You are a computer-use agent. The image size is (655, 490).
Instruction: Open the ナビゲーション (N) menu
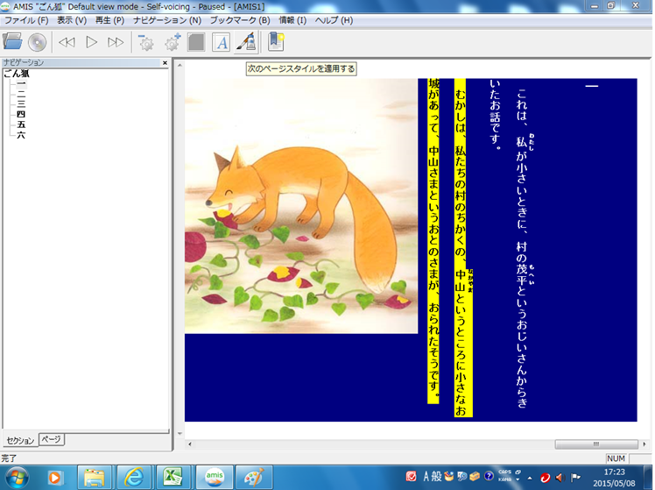point(167,20)
